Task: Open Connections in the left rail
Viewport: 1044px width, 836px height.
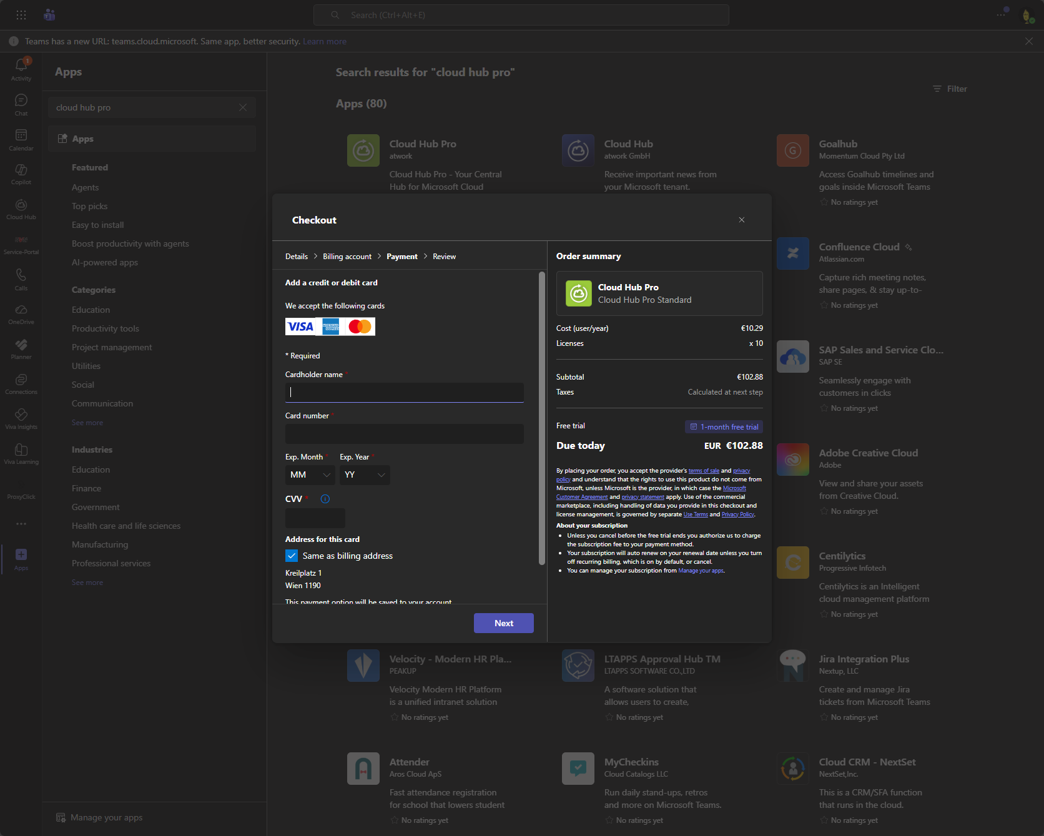Action: tap(21, 384)
